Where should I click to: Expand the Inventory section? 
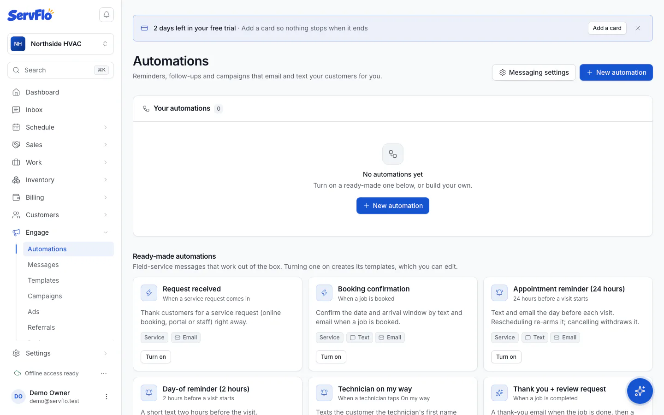pos(60,180)
